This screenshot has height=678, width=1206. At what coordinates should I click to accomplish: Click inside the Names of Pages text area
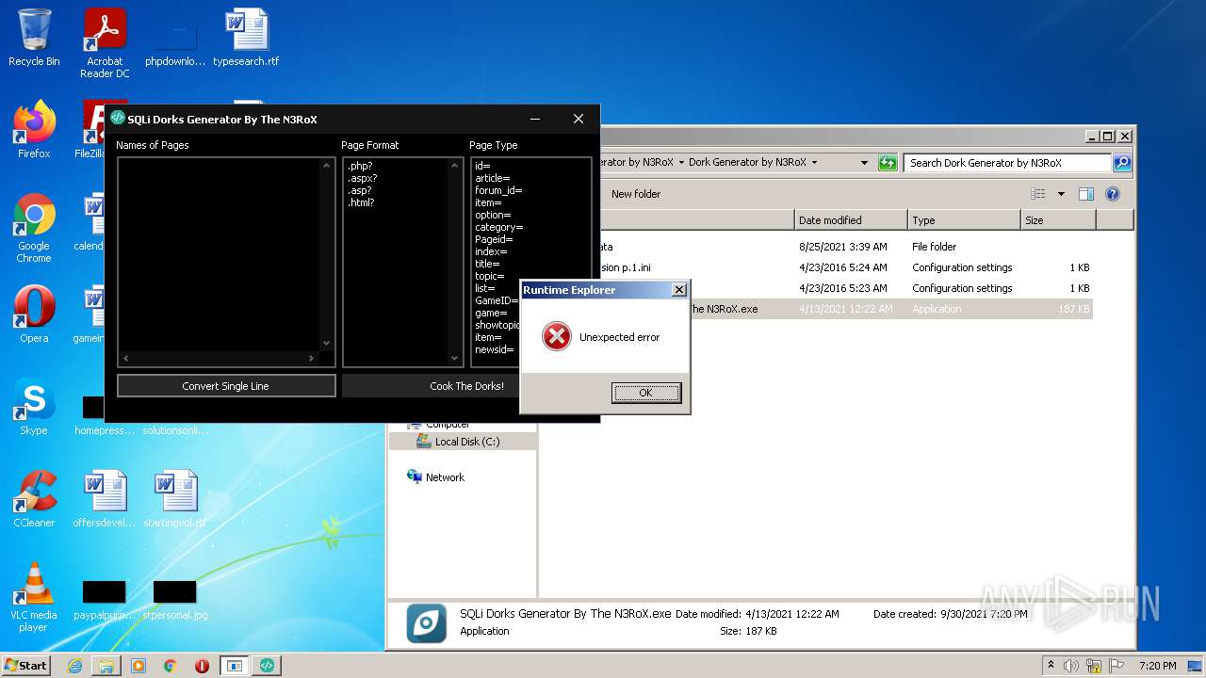coord(219,254)
